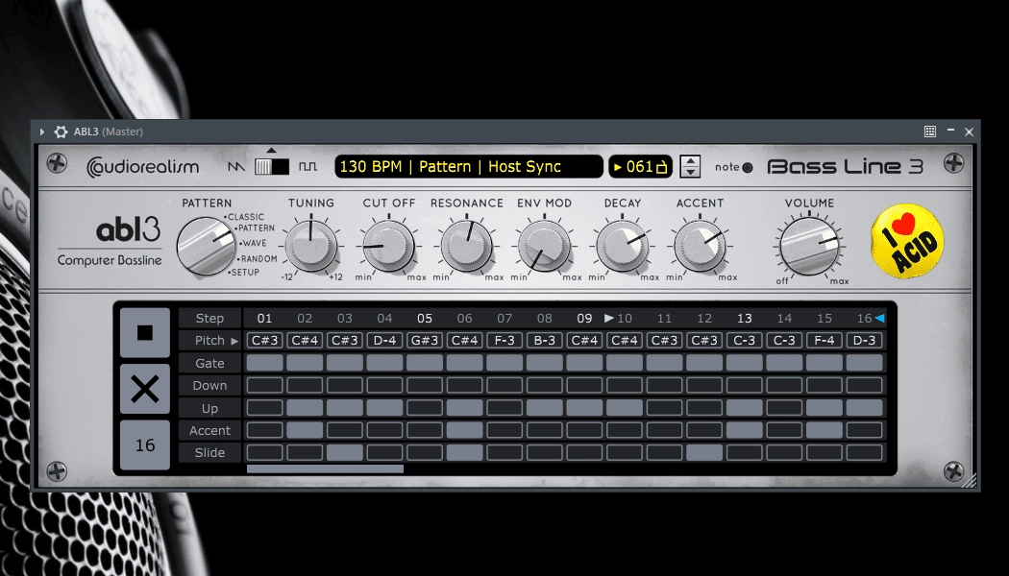
Task: Clear the pattern with the X button
Action: coord(145,389)
